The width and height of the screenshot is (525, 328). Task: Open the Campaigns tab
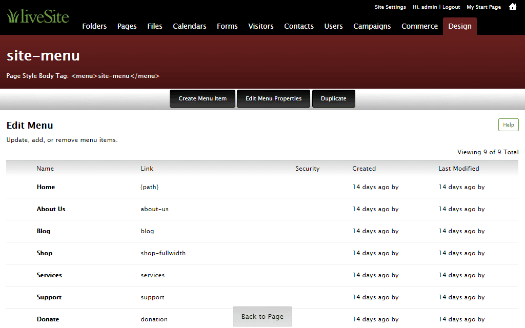click(372, 26)
